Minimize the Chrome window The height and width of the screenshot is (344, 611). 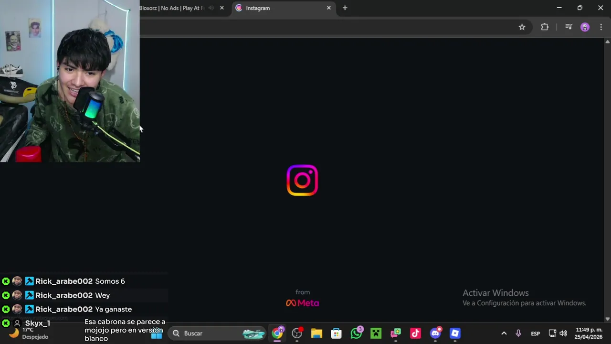559,8
